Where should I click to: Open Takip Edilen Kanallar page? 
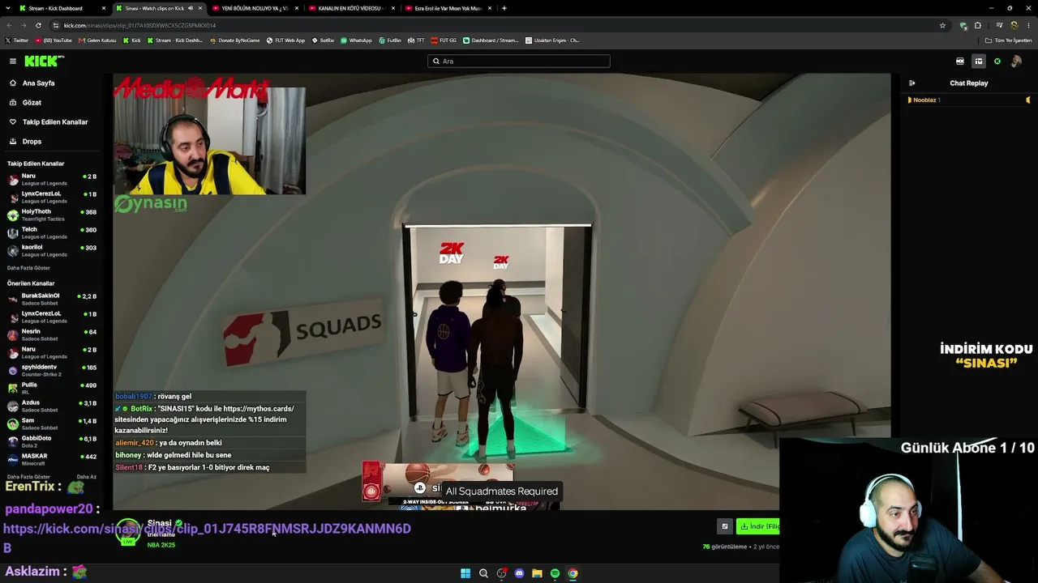point(49,122)
